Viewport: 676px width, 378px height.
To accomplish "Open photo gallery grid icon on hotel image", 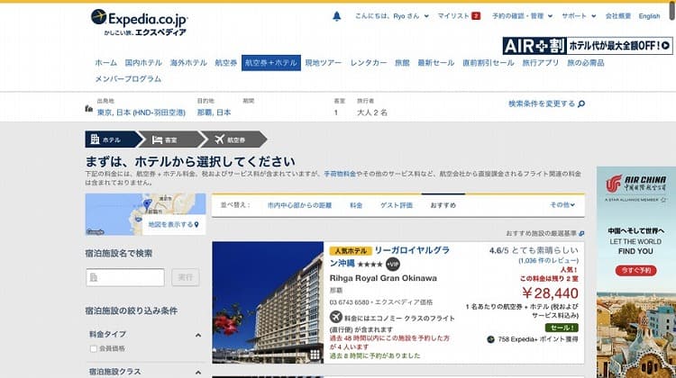I will tap(315, 355).
